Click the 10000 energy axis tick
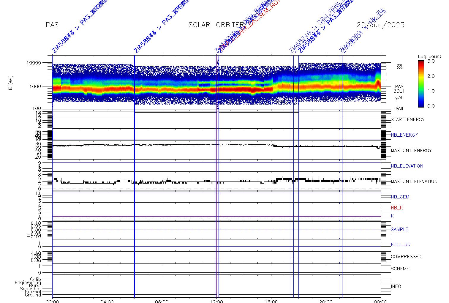Screen dimensions: 449x303 34,63
